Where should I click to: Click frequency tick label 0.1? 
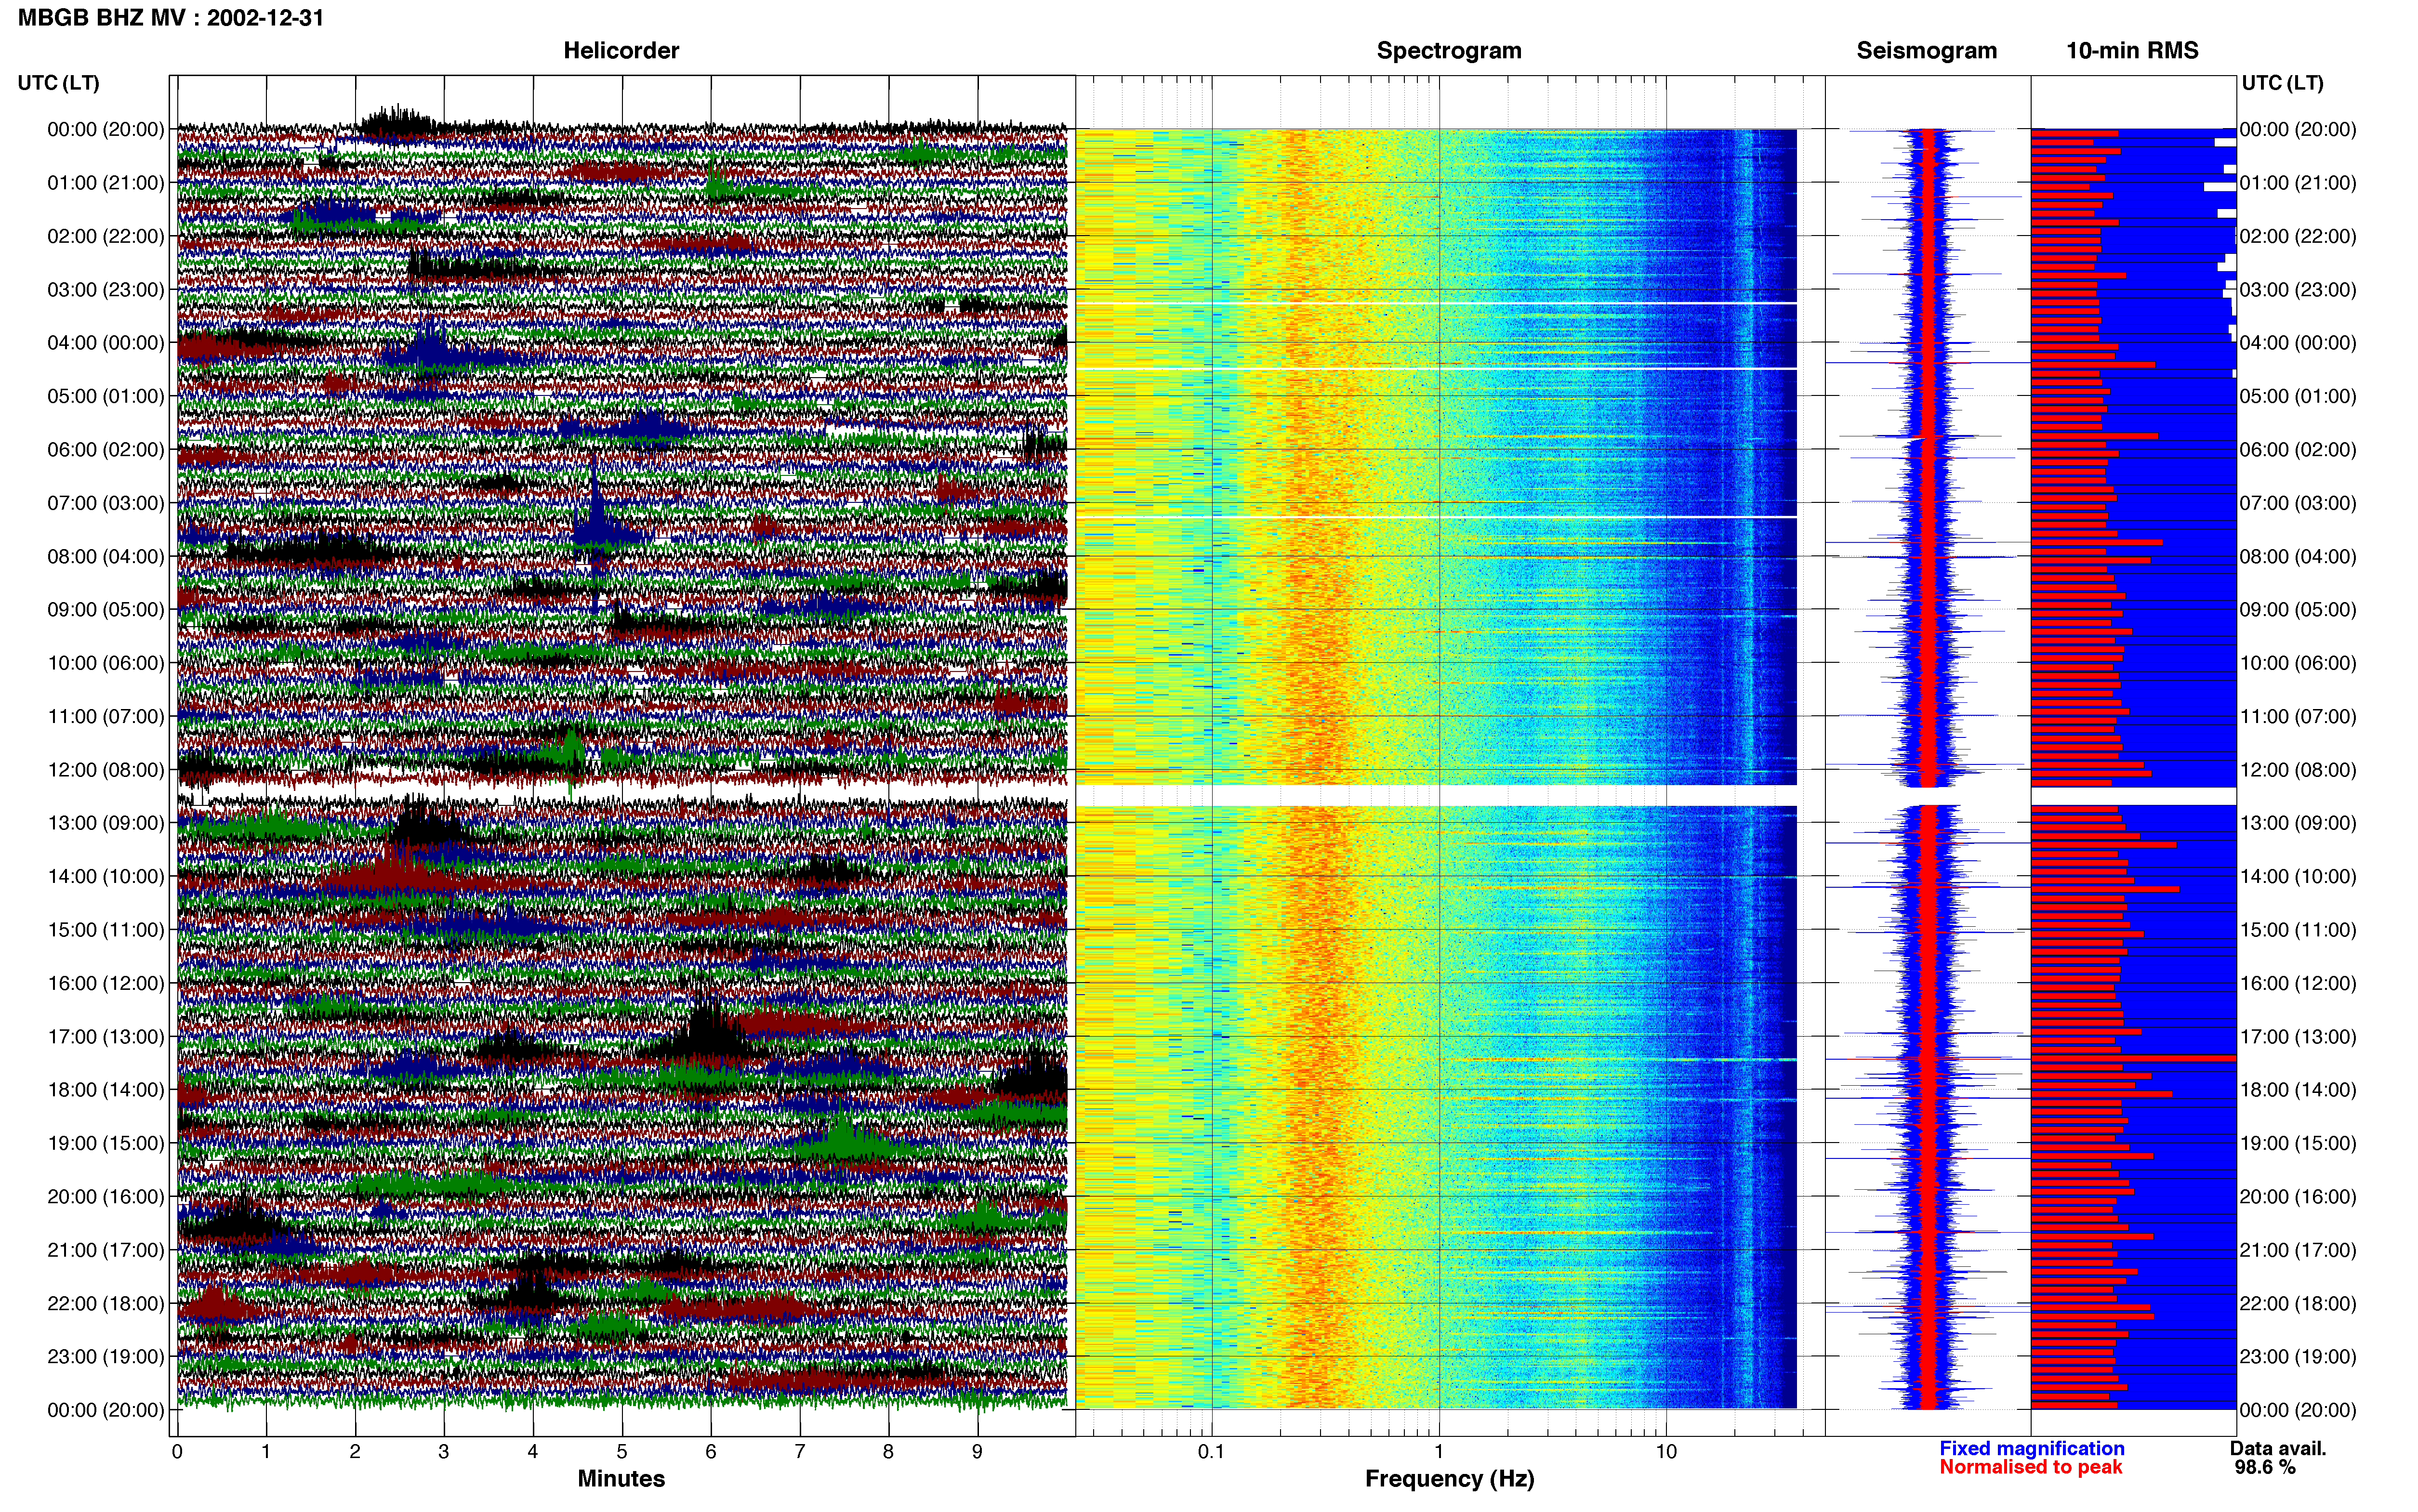point(1211,1452)
